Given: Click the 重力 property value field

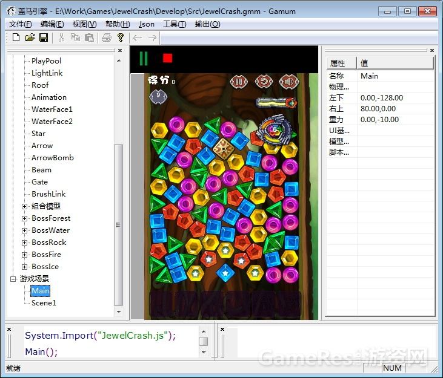Looking at the screenshot, I should click(395, 119).
